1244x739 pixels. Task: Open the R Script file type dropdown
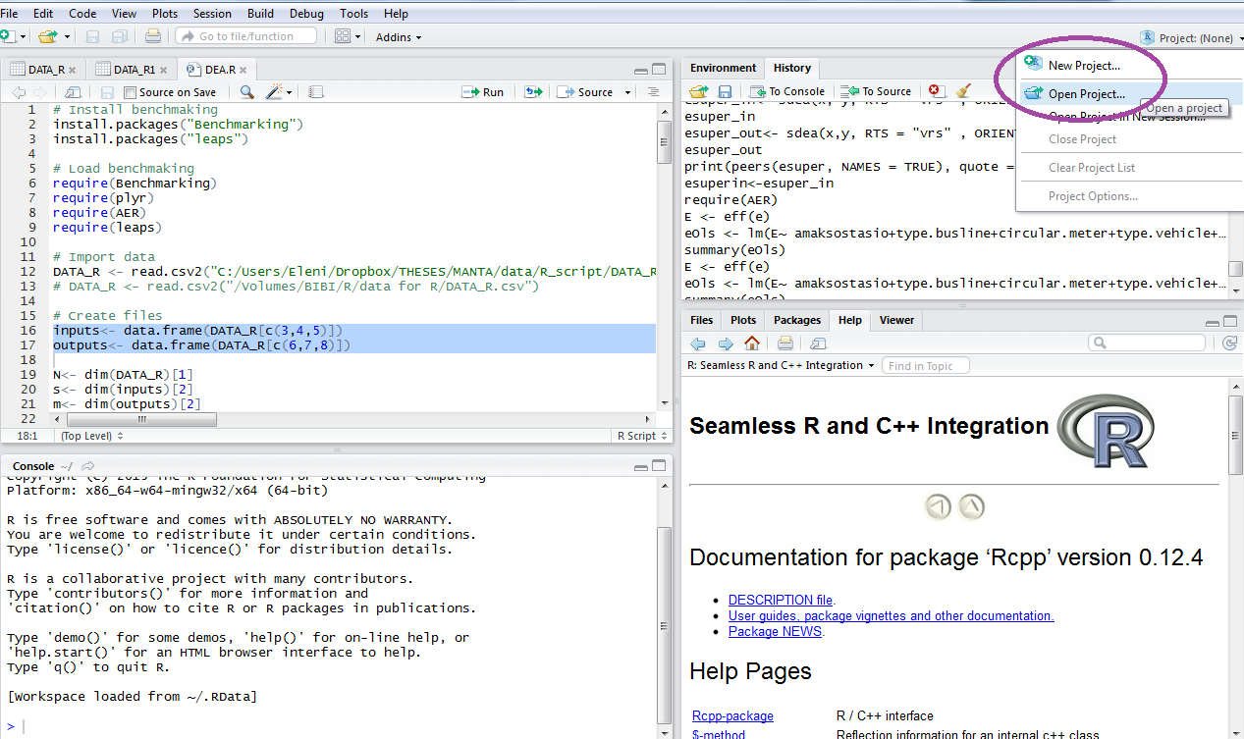coord(642,436)
